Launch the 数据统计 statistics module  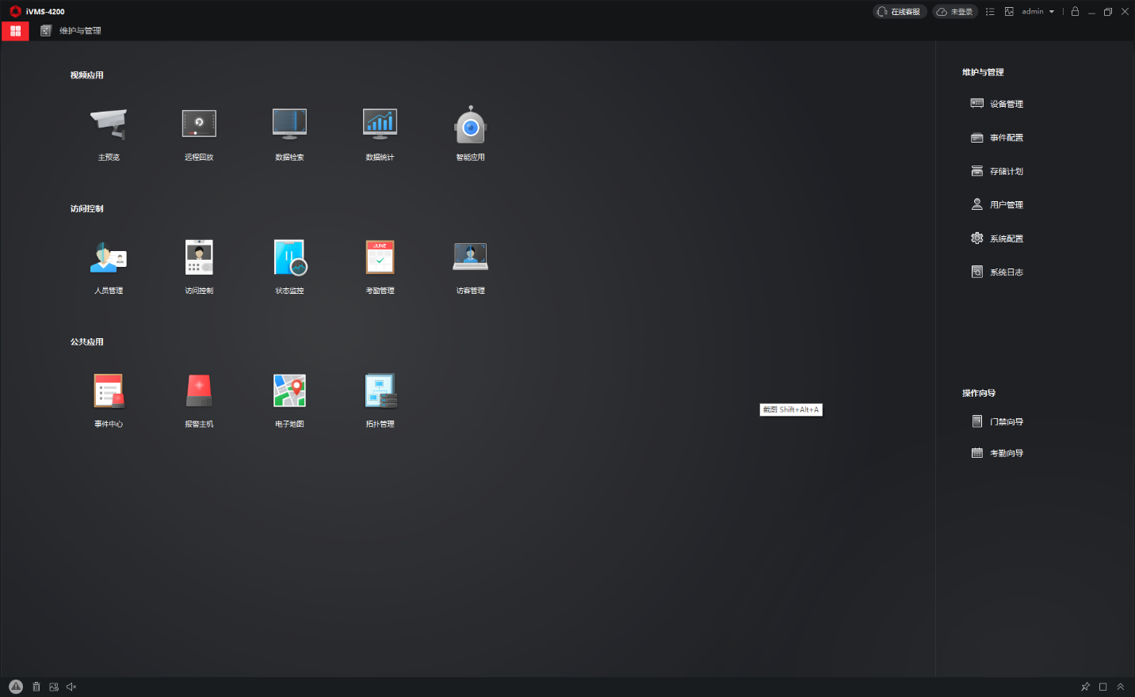point(380,124)
